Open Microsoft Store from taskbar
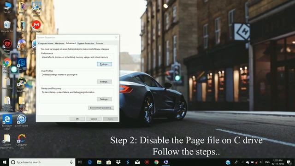Image resolution: width=295 pixels, height=166 pixels. (x=109, y=162)
